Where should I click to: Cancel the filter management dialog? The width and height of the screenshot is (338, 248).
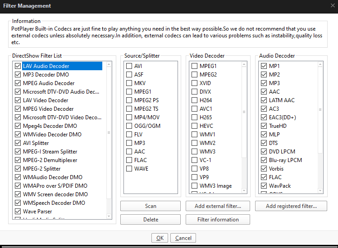183,238
